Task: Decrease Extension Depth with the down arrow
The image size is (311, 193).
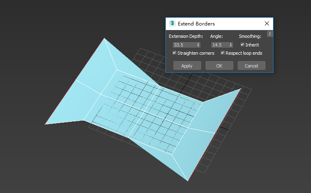Action: click(x=198, y=46)
